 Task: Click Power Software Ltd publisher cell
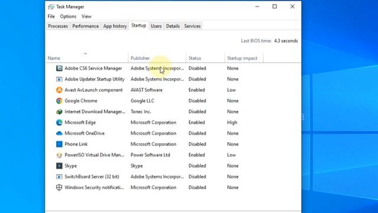151,155
